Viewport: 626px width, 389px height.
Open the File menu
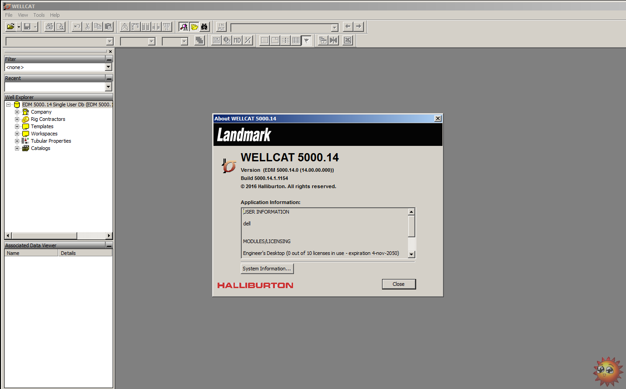(9, 15)
